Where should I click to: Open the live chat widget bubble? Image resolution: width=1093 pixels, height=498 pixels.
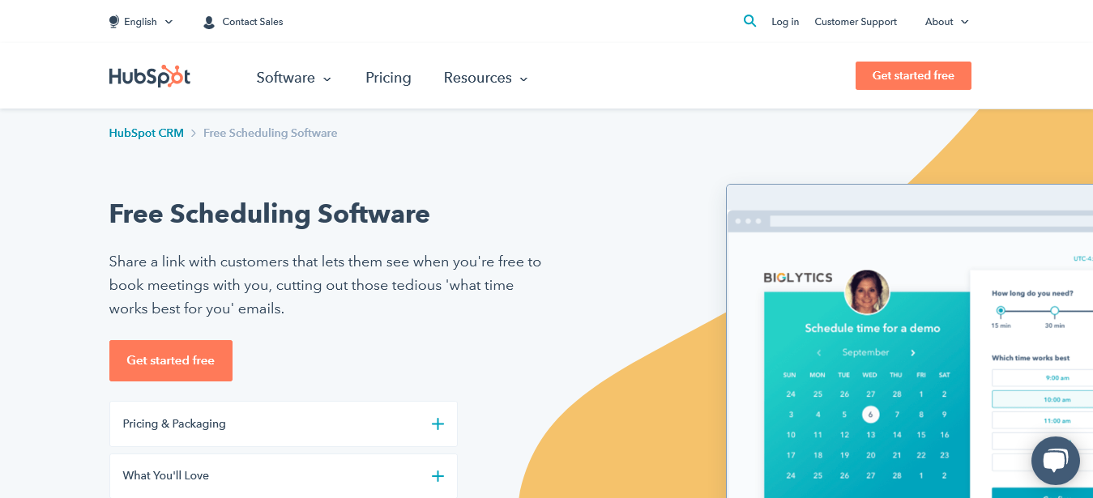tap(1055, 460)
